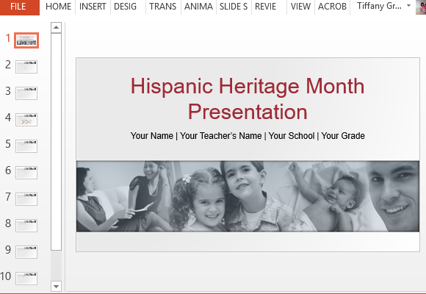Select the REVIEW ribbon tab

[x=265, y=7]
